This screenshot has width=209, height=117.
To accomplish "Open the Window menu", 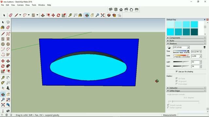I will [x=41, y=5].
